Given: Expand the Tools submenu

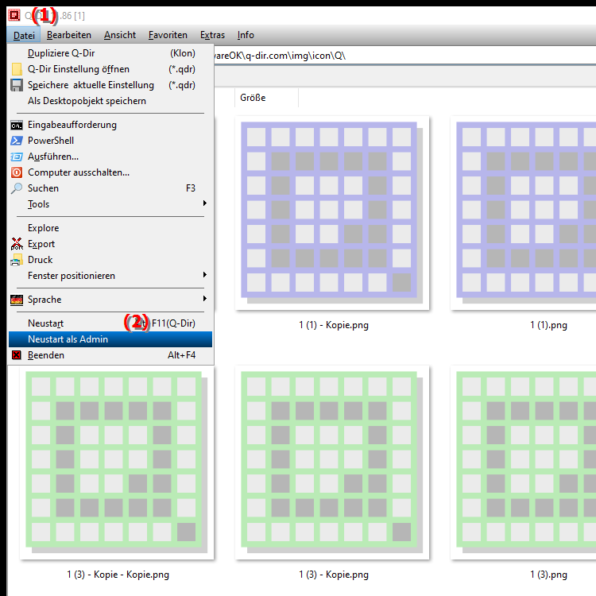Looking at the screenshot, I should point(110,204).
